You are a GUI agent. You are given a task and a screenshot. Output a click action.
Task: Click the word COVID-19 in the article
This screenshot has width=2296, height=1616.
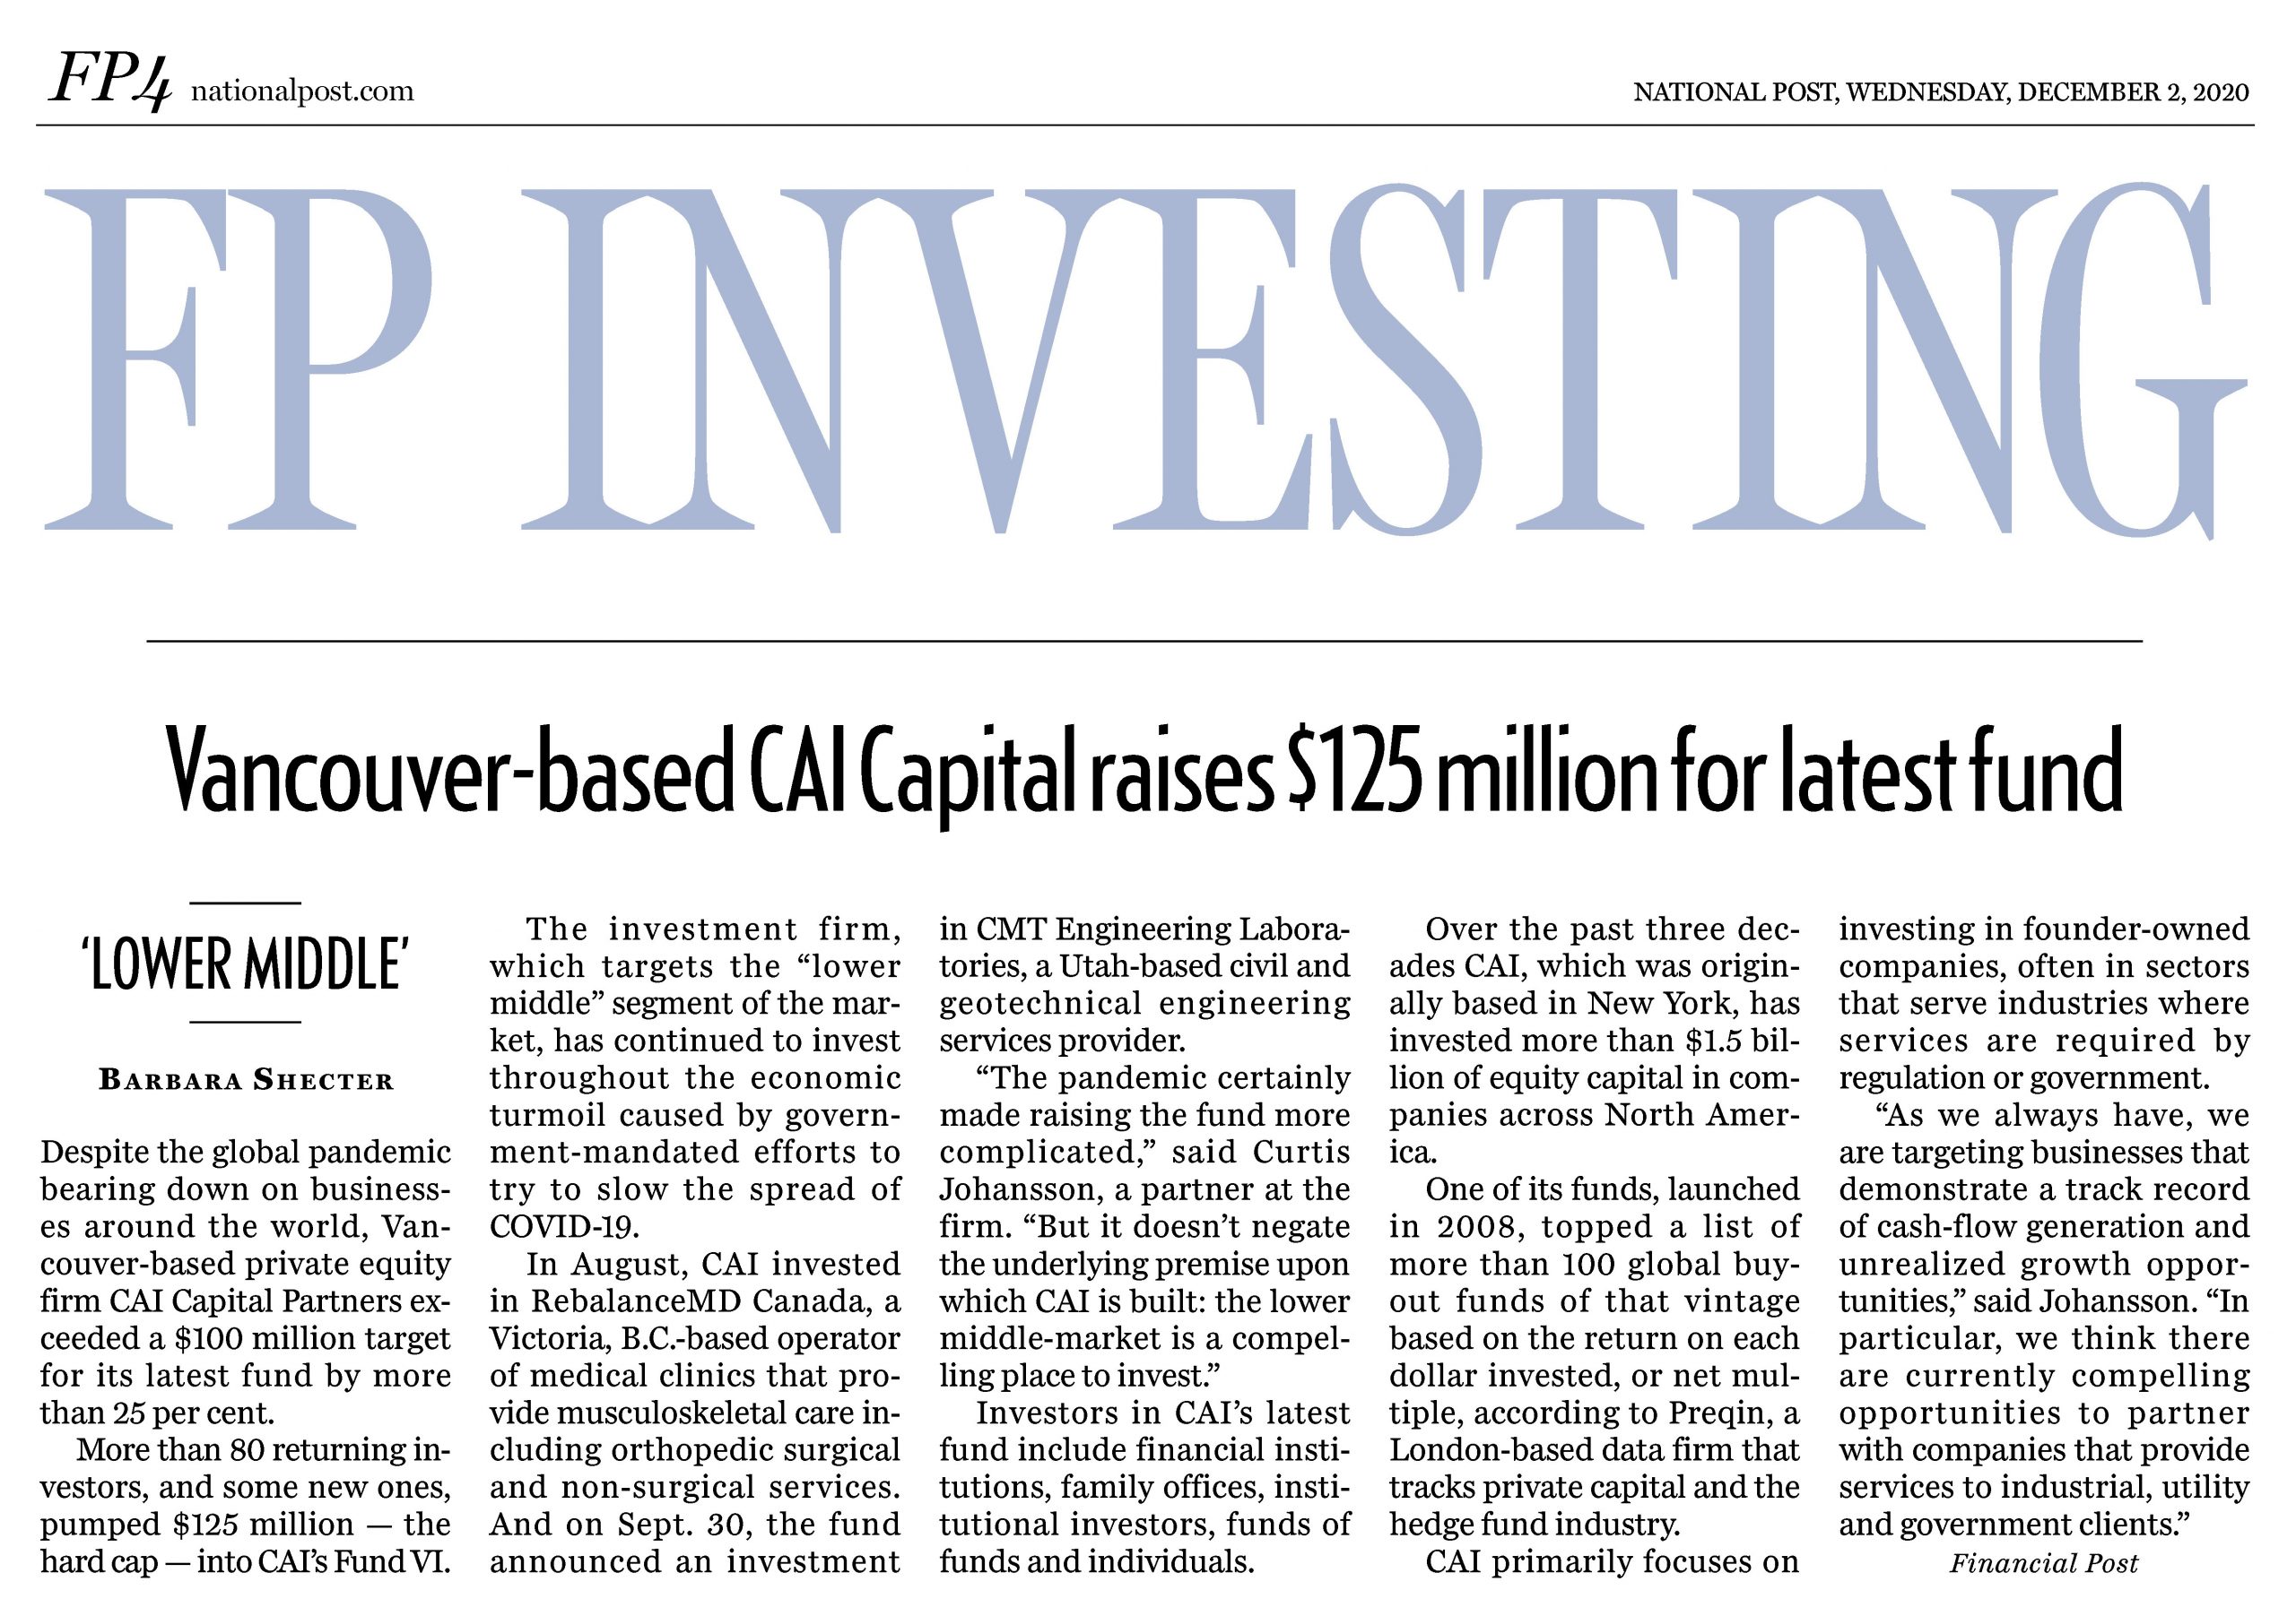click(562, 1226)
